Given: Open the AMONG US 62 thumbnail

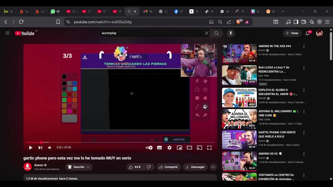Looking at the screenshot, I should [x=239, y=161].
